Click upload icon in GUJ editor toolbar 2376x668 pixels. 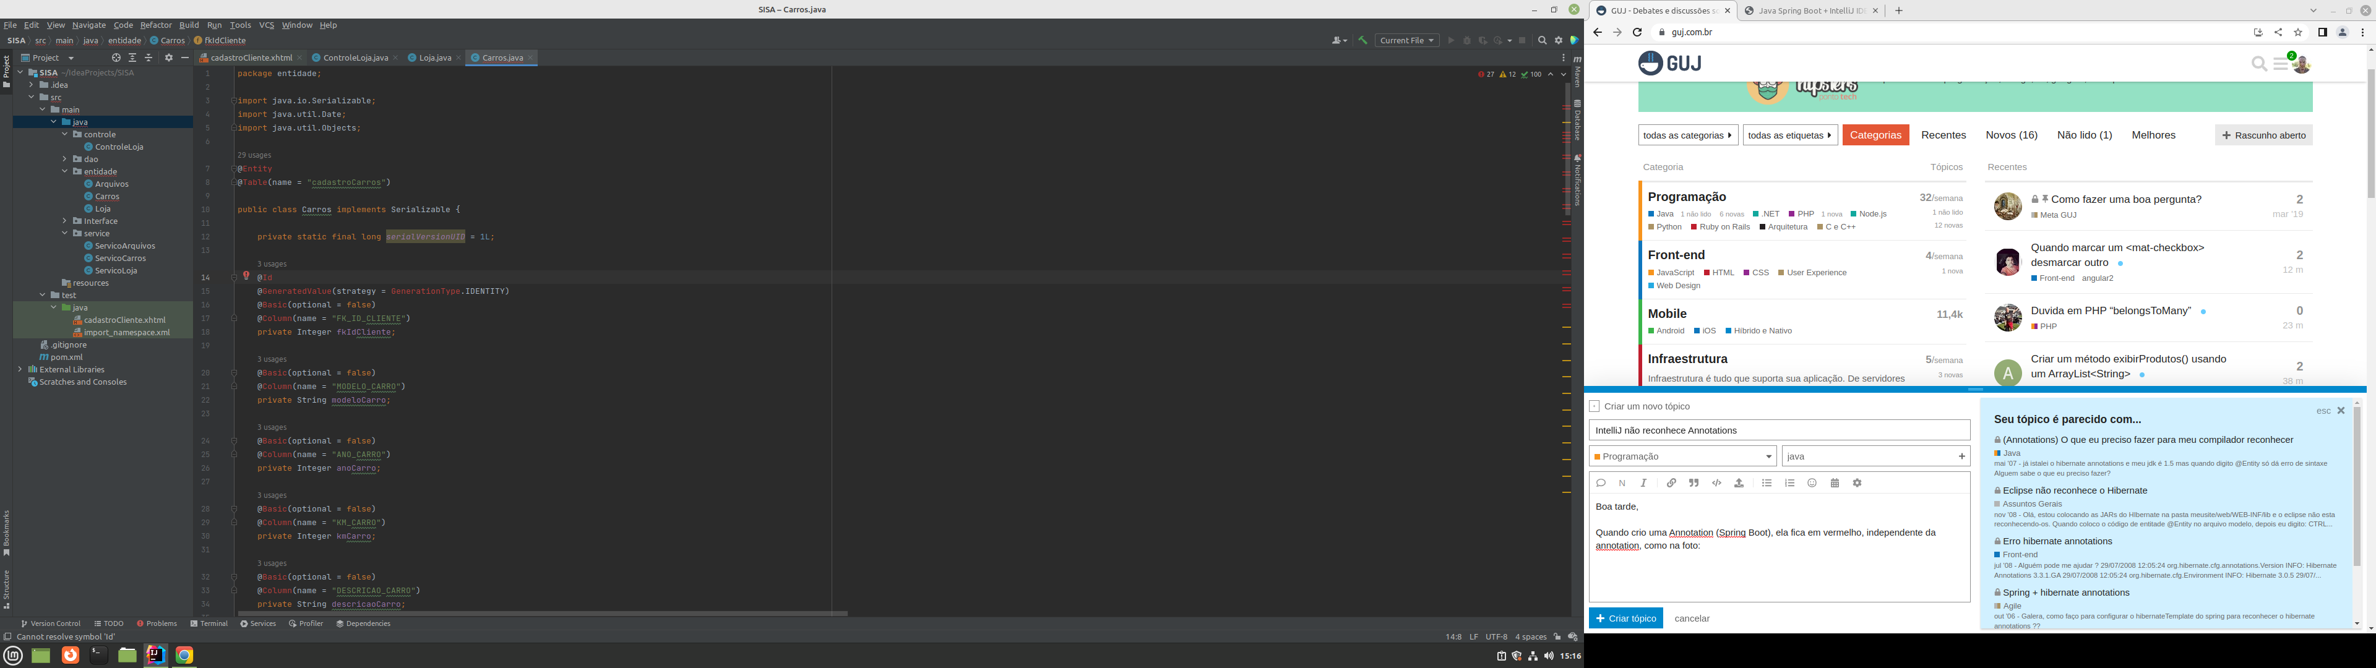[1739, 482]
